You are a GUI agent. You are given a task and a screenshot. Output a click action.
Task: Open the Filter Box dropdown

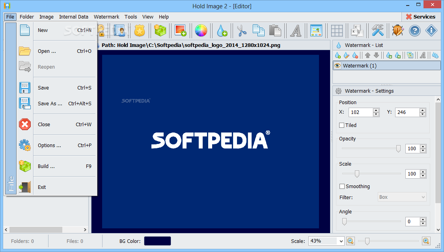[423, 197]
